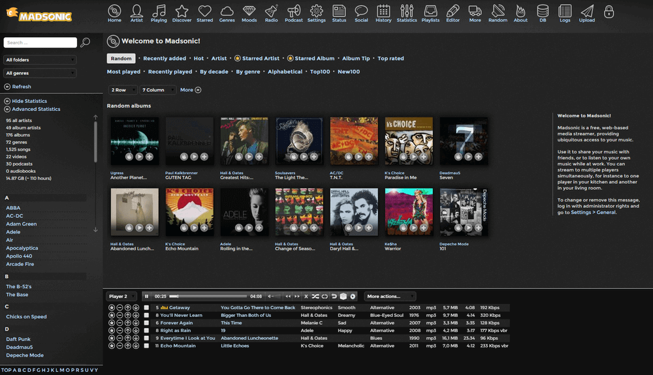Click the Statistics equalizer icon
653x375 pixels.
click(x=406, y=12)
